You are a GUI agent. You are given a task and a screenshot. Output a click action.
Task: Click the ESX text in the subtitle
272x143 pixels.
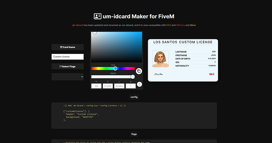tap(169, 25)
